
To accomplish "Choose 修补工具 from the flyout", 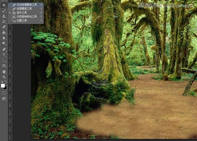I will [x=26, y=13].
